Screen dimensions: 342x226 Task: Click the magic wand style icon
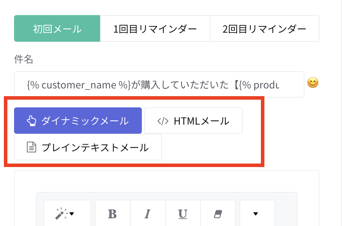pyautogui.click(x=61, y=214)
